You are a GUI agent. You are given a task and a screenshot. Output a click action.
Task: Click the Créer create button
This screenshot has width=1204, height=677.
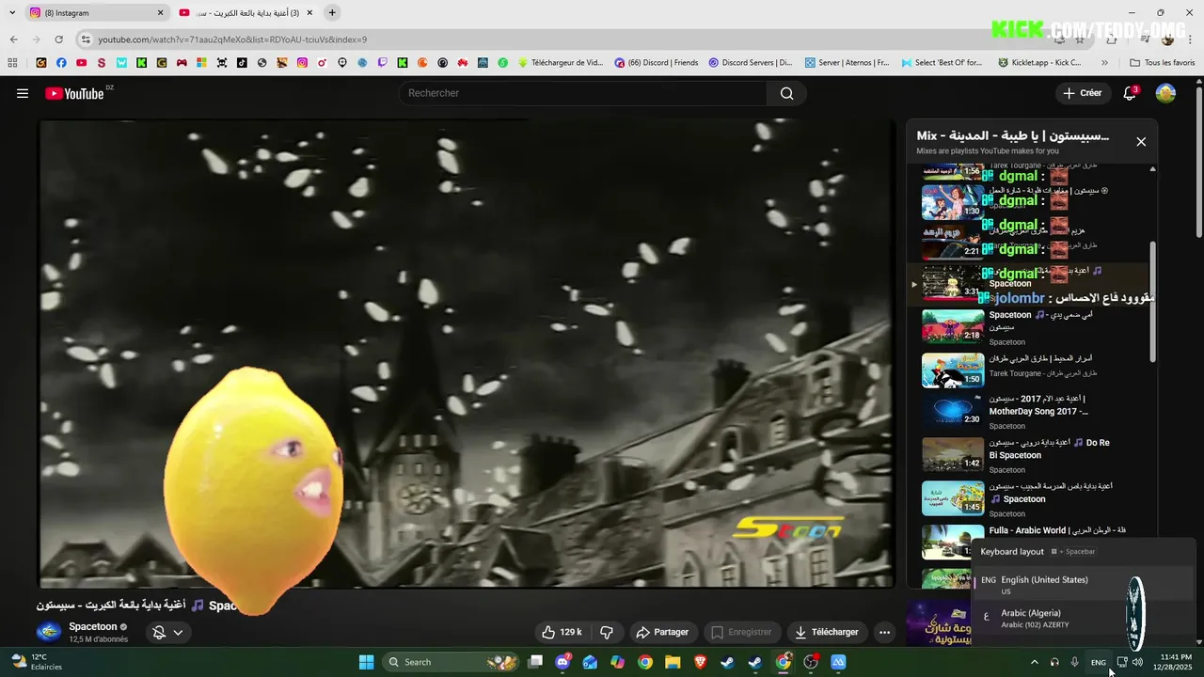[x=1082, y=93]
